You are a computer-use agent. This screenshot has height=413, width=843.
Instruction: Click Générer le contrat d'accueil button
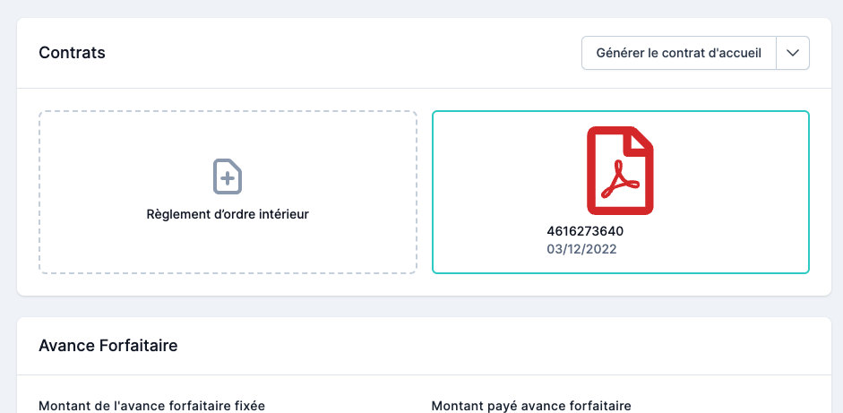coord(678,53)
